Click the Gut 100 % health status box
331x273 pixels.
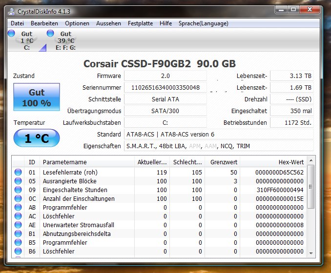tap(37, 97)
